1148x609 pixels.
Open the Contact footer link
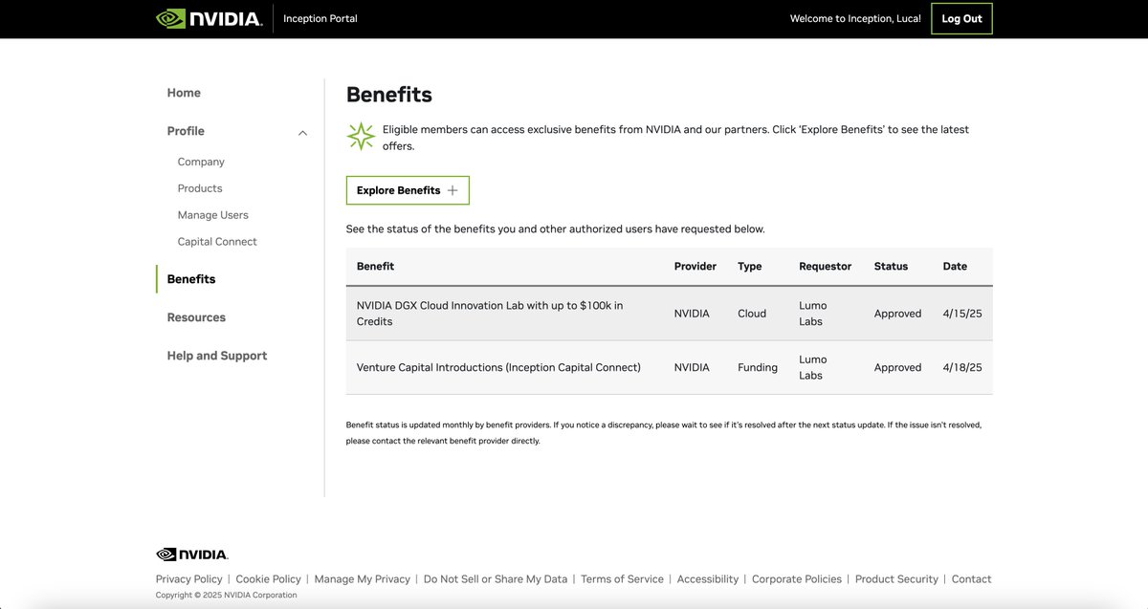tap(972, 579)
